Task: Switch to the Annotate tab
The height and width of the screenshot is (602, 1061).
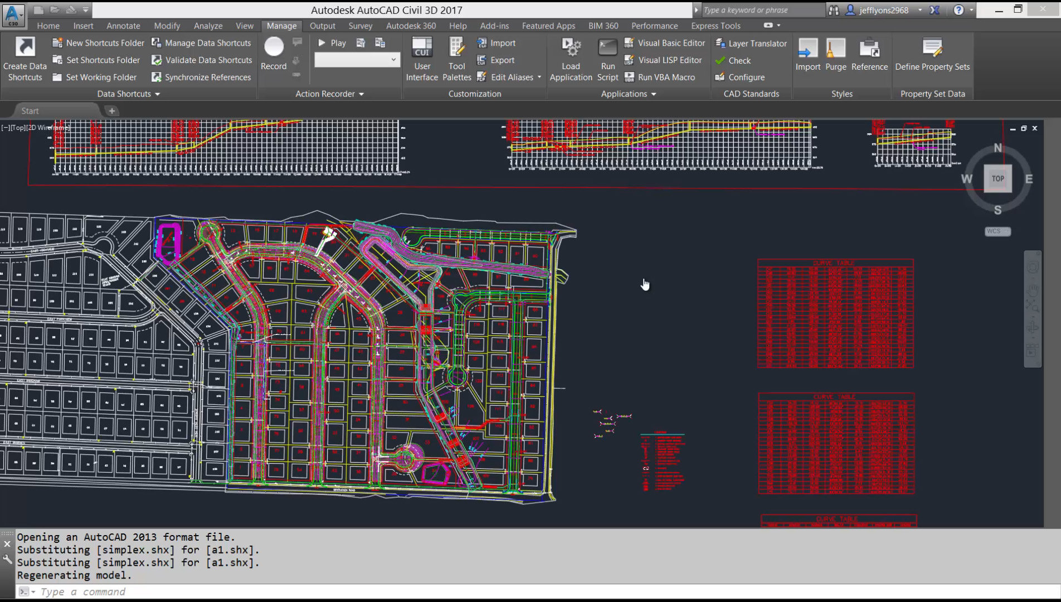Action: click(123, 26)
